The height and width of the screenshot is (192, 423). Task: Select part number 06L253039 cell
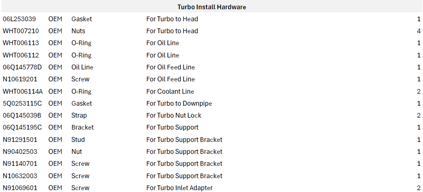pyautogui.click(x=19, y=19)
